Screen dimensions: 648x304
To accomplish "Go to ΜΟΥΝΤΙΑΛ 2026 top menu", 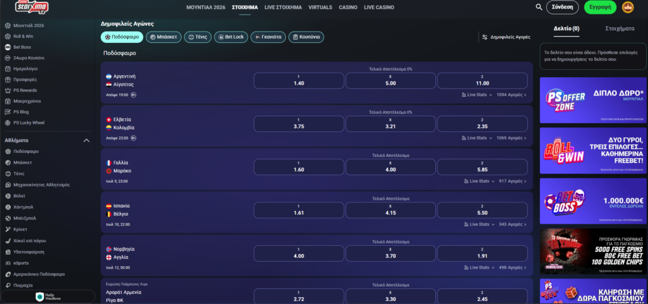I will [206, 8].
